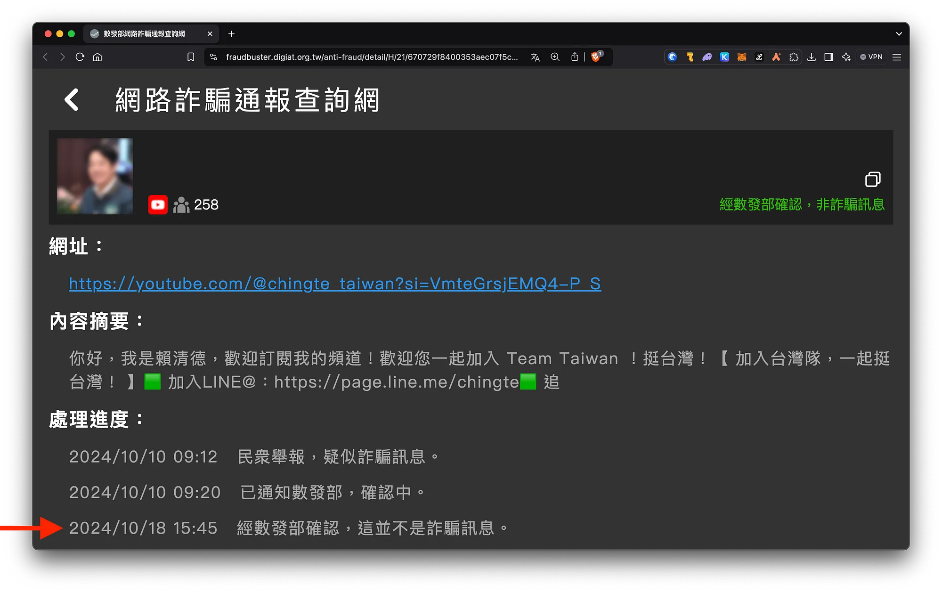Click the Brave Shields lion icon

click(596, 57)
